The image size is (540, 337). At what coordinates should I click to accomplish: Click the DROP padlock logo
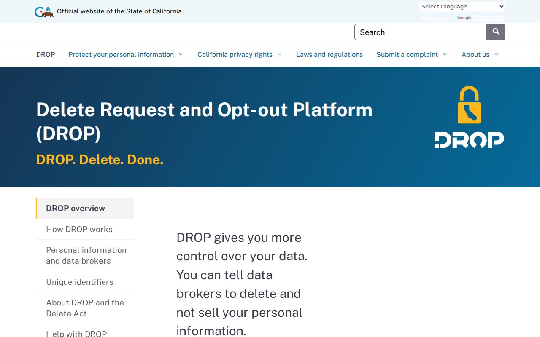pyautogui.click(x=469, y=117)
